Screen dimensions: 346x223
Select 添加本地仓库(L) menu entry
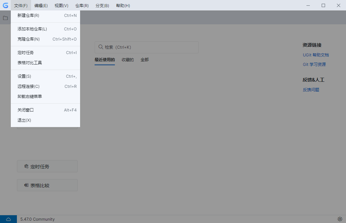coord(46,29)
